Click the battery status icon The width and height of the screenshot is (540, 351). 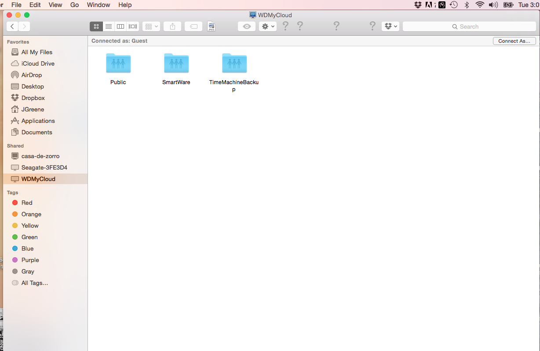click(x=508, y=5)
